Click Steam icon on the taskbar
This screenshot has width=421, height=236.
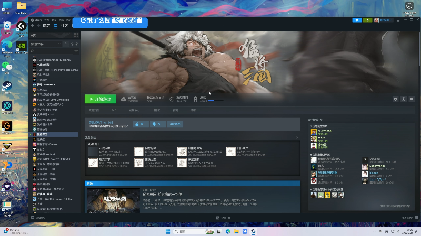(x=253, y=231)
